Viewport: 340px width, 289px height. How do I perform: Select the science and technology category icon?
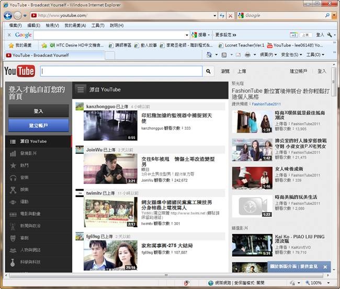[13, 262]
